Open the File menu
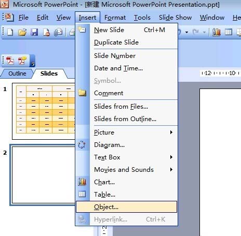 pos(23,18)
